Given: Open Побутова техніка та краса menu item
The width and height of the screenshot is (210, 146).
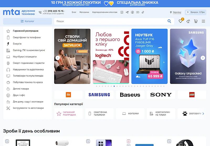Looking at the screenshot, I should coord(28,82).
